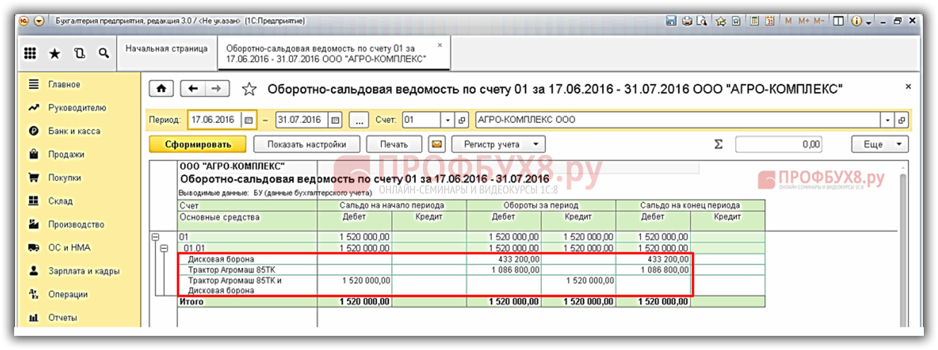
Task: Open the sections menu grid icon
Action: tap(30, 54)
